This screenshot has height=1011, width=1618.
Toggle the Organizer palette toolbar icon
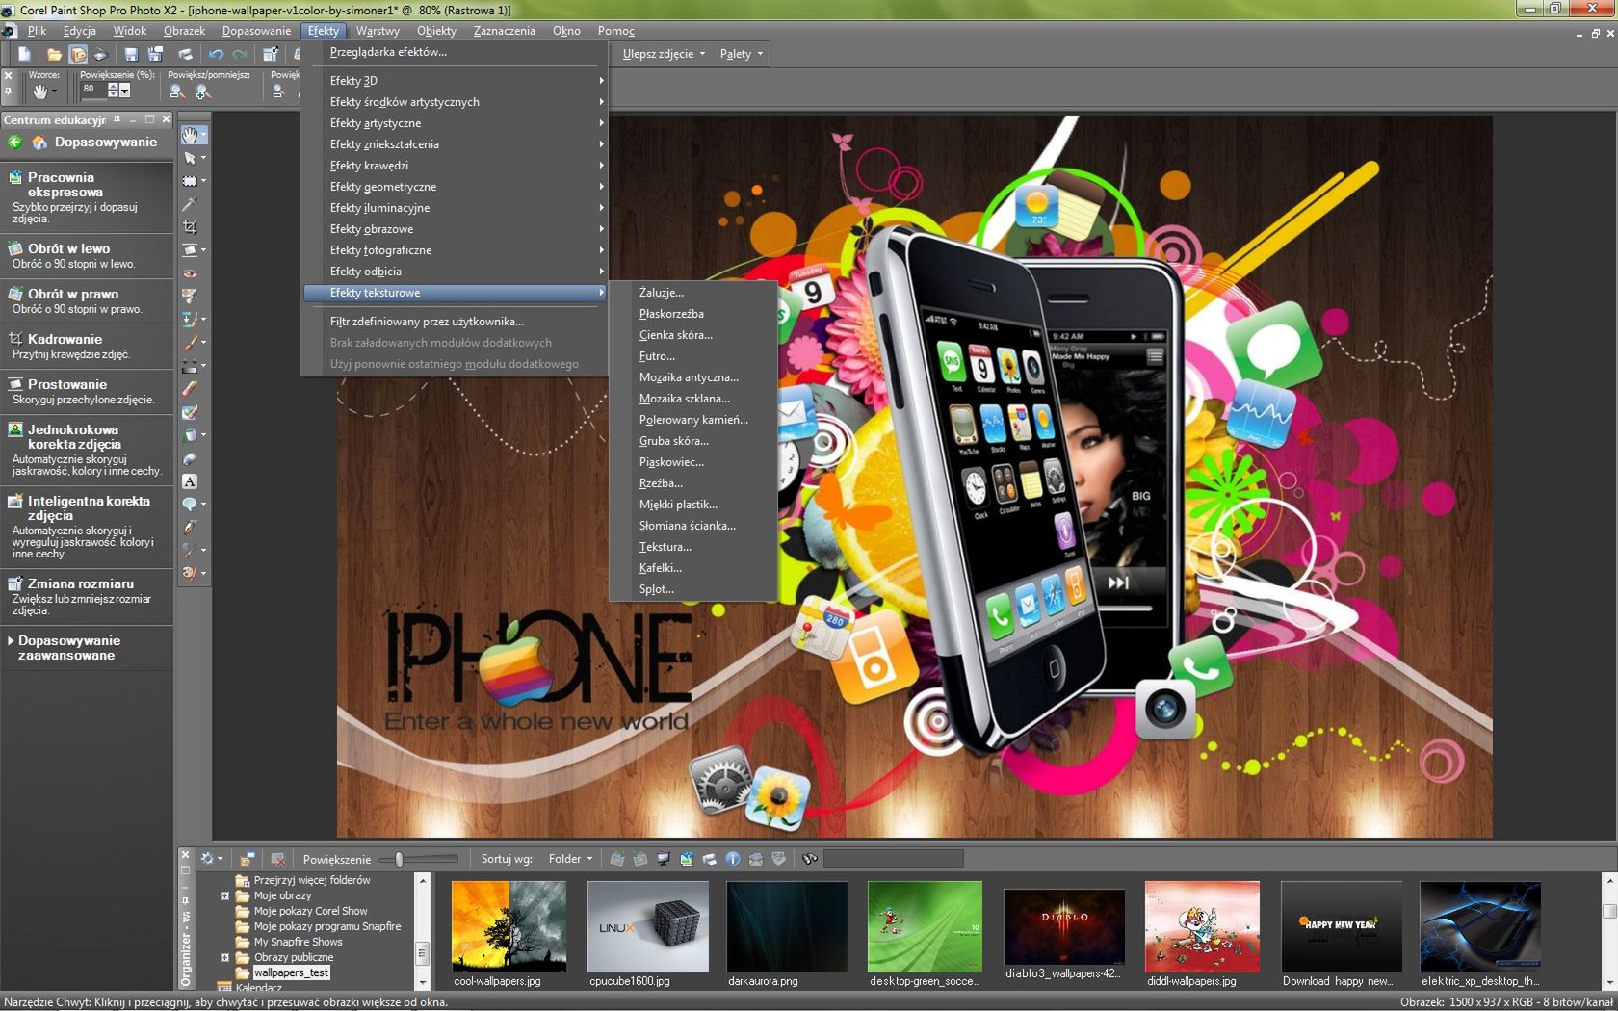[77, 55]
